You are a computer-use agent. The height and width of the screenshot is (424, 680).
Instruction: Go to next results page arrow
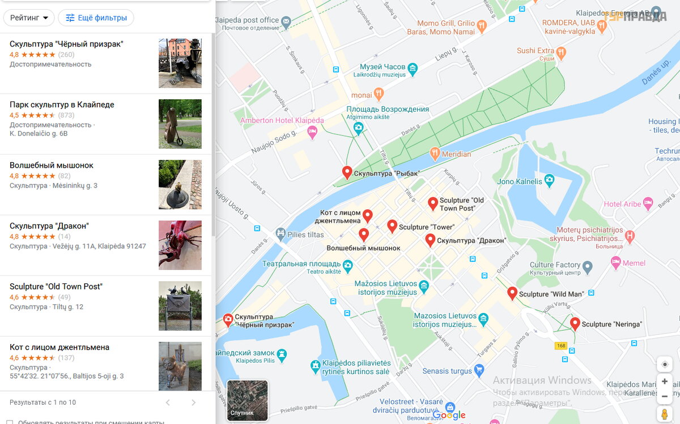[x=193, y=402]
